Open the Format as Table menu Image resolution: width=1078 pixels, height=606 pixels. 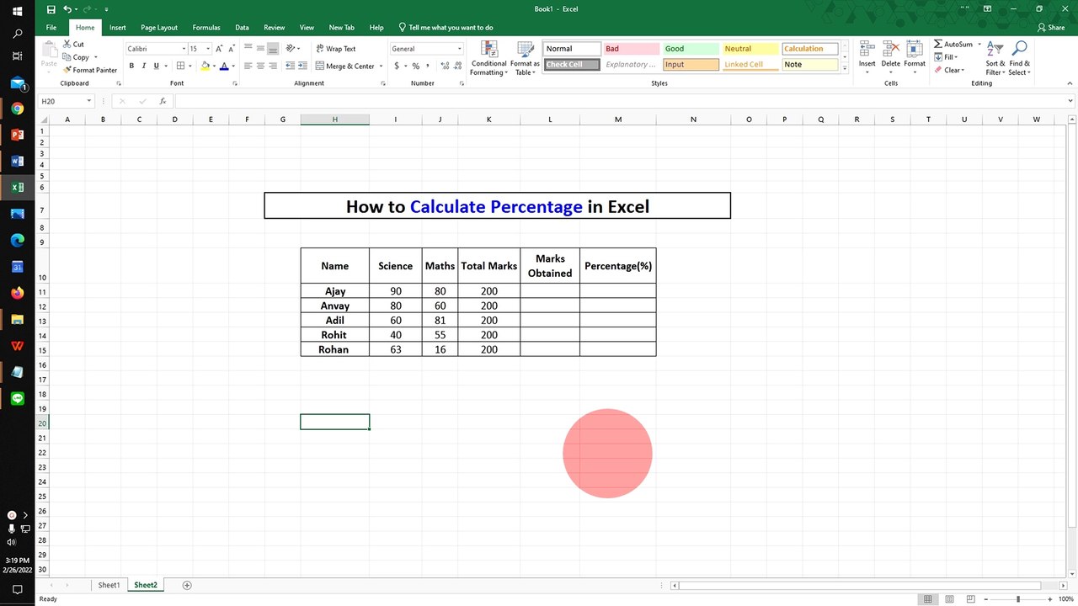click(x=525, y=58)
